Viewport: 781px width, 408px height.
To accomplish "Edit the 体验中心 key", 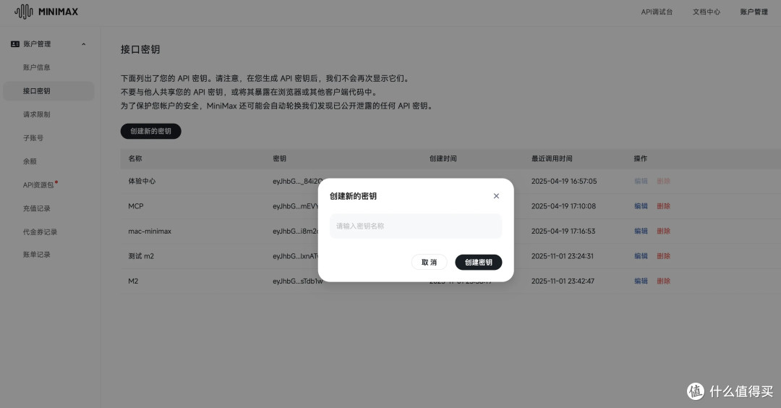I will point(641,181).
